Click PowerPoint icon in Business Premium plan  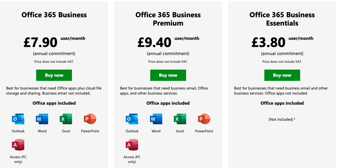coord(204,119)
